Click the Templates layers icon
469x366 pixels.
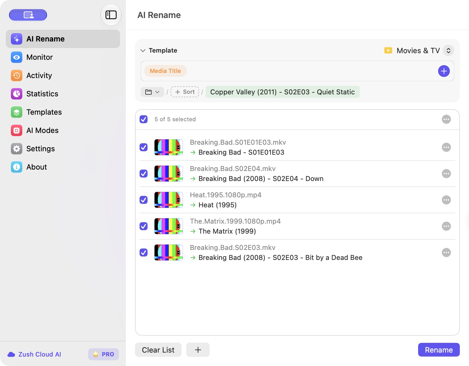17,112
